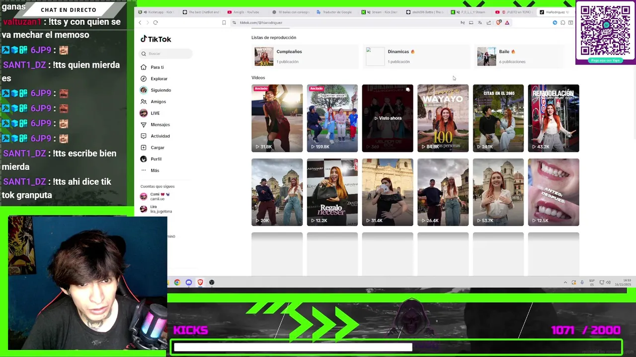The image size is (636, 357).
Task: Open followed account Lira lira_jugetona
Action: coord(156,209)
